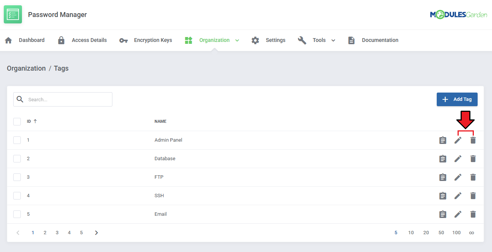Click the Email tag name
The width and height of the screenshot is (492, 252).
pyautogui.click(x=160, y=214)
